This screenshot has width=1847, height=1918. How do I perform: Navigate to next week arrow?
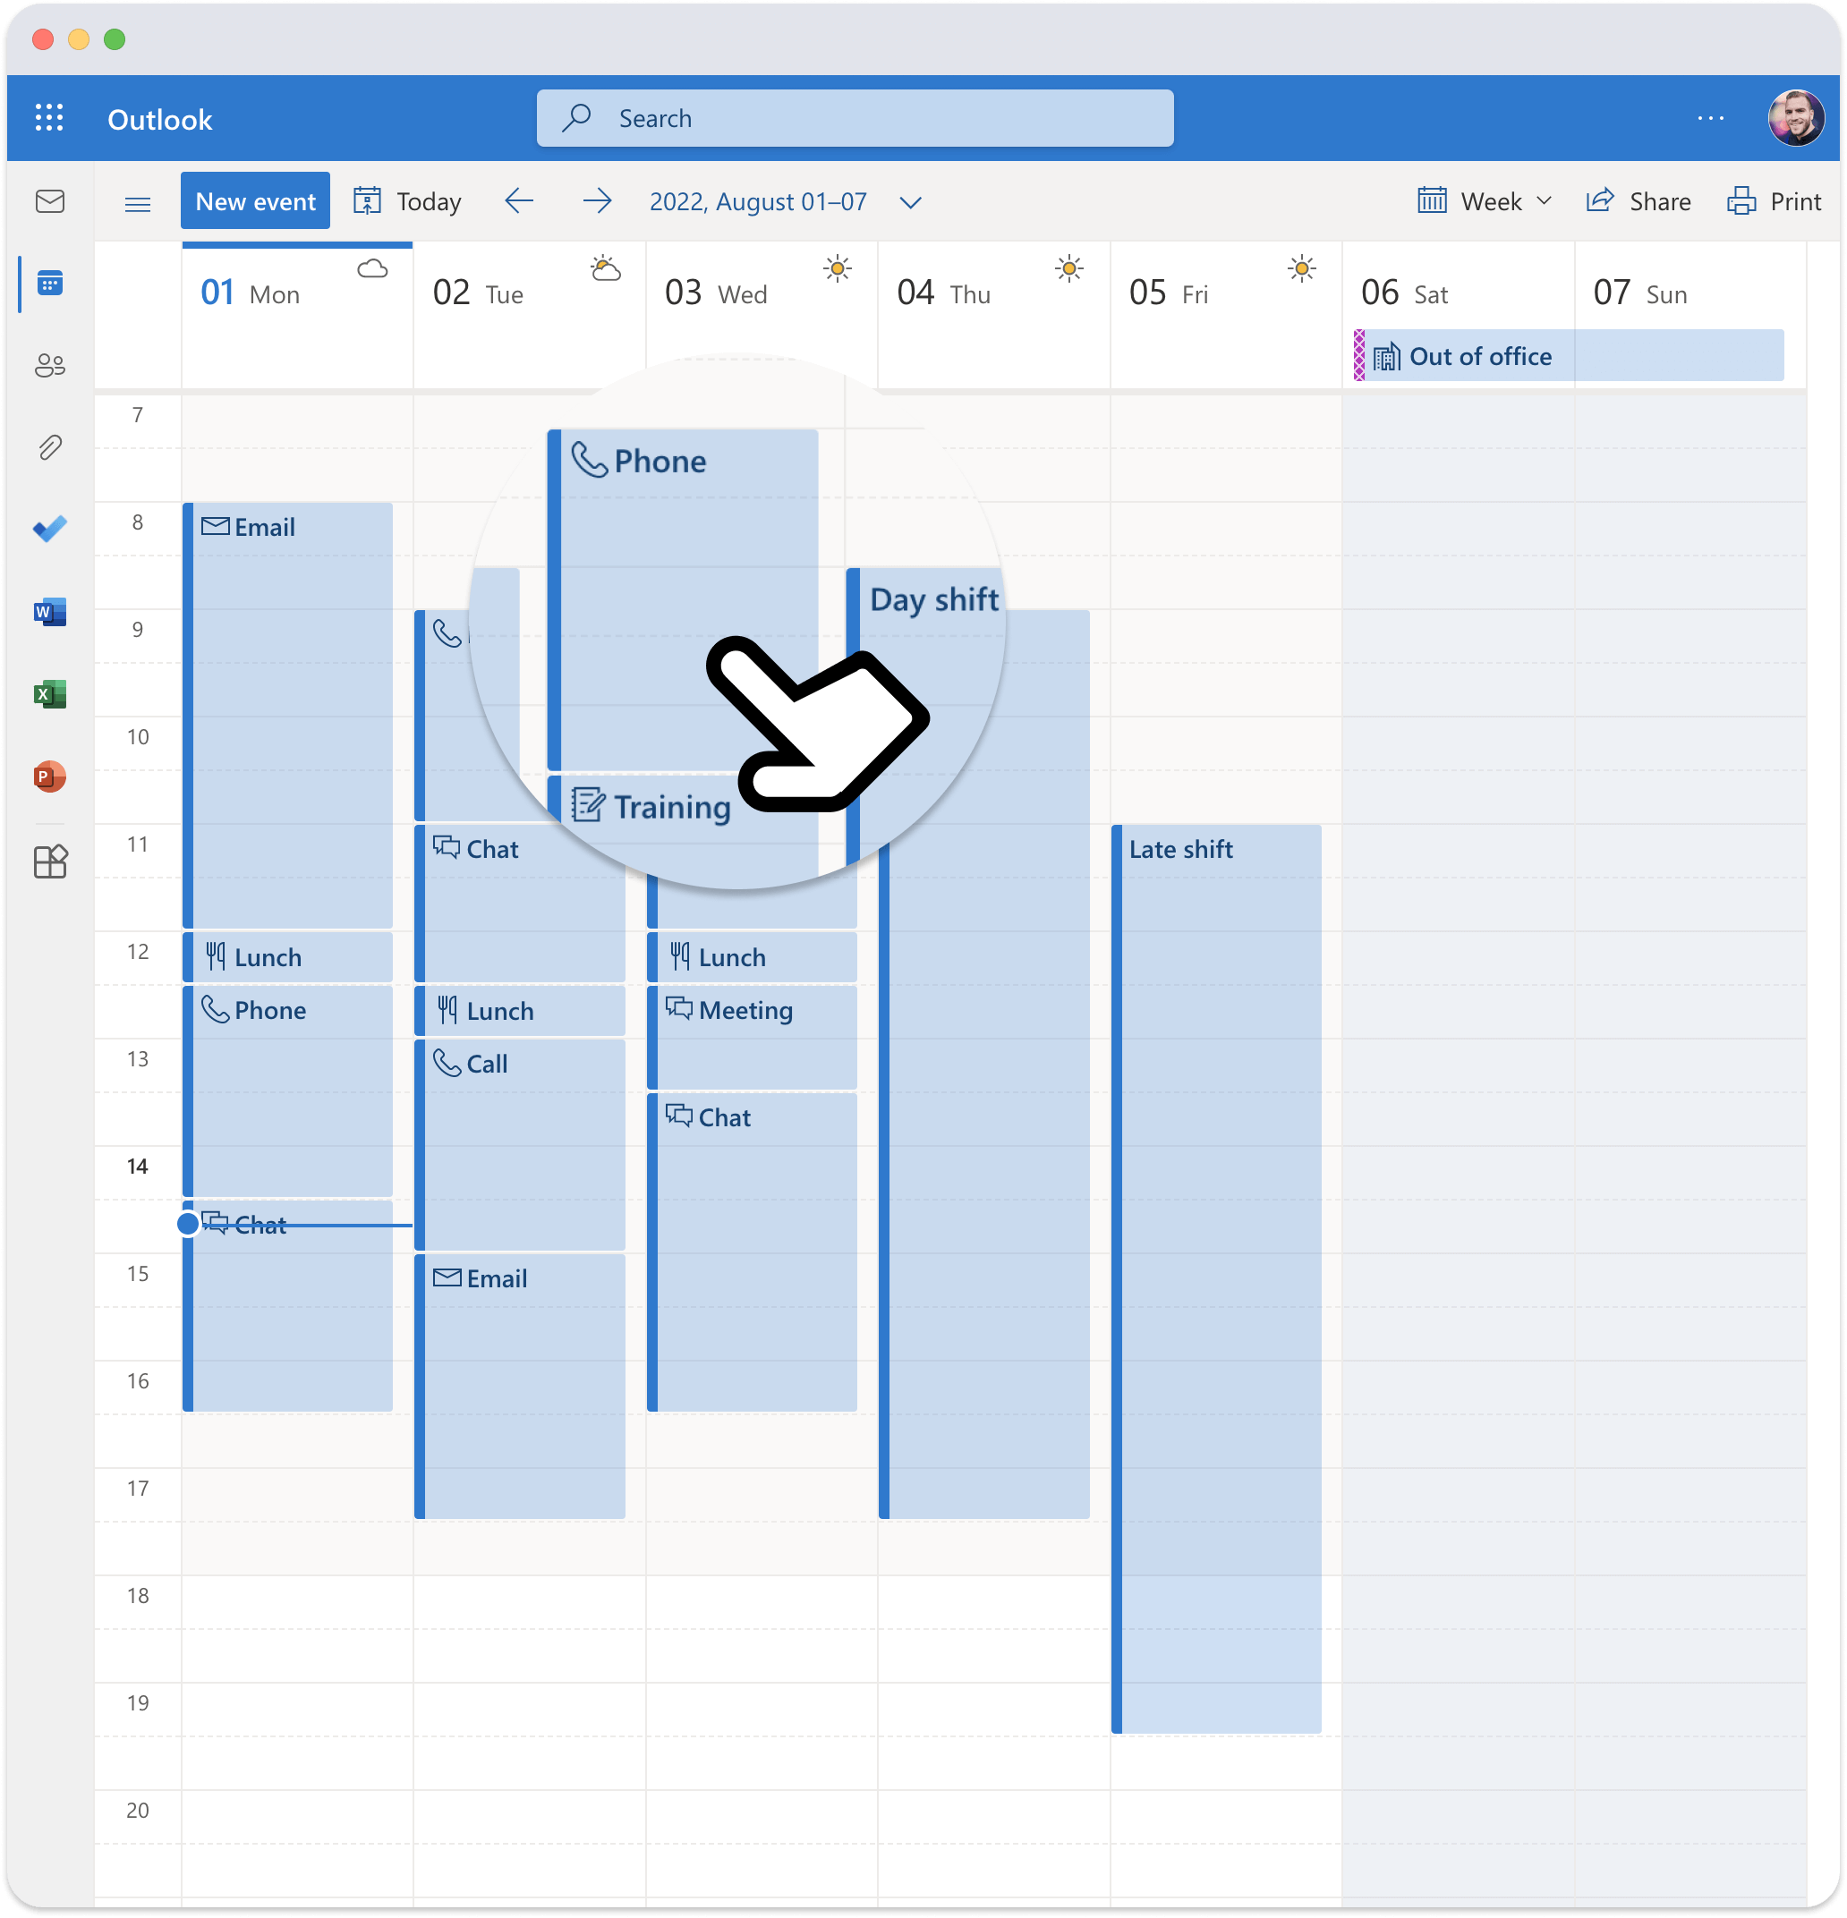594,202
